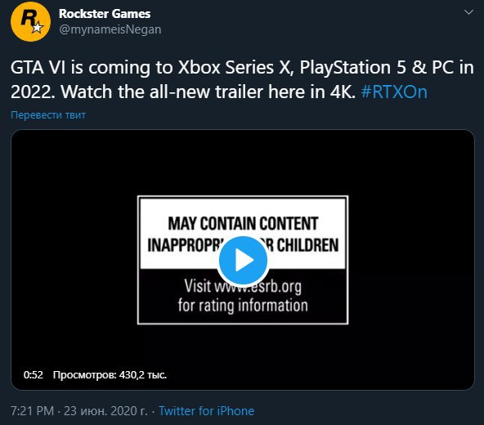
Task: Open the #RTXOn hashtag
Action: 394,92
